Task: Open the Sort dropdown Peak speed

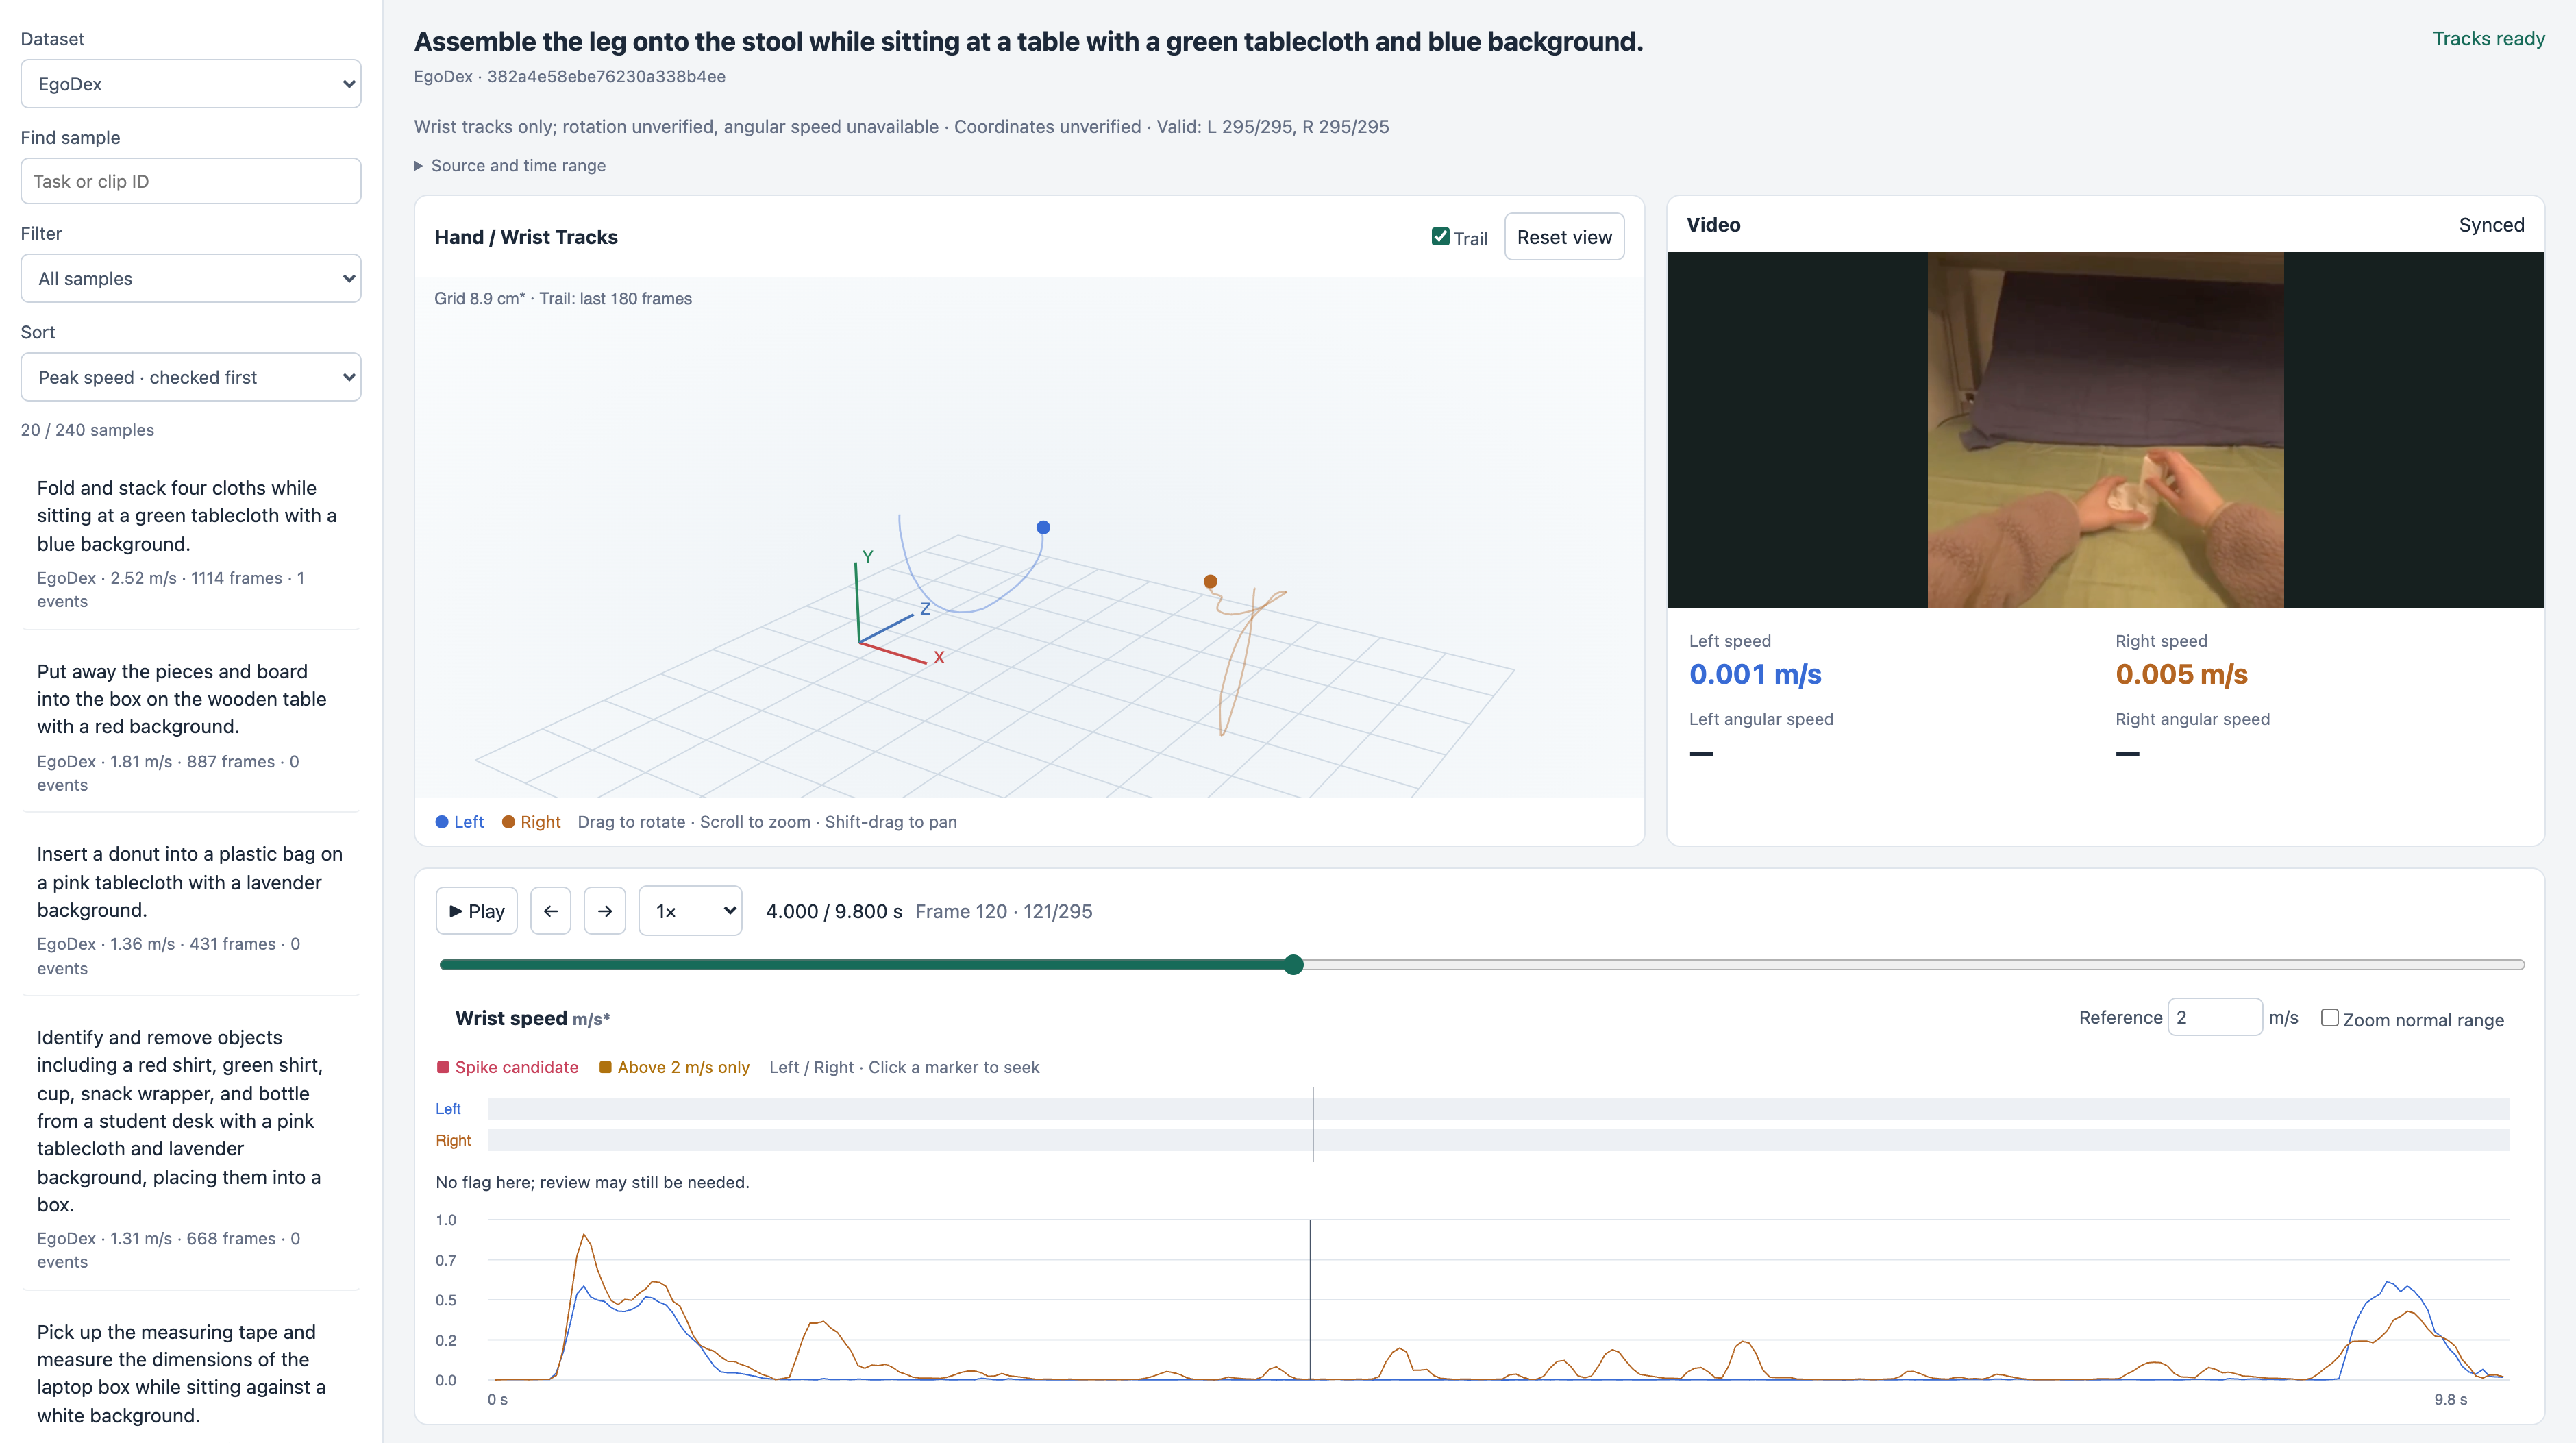Action: [x=191, y=377]
